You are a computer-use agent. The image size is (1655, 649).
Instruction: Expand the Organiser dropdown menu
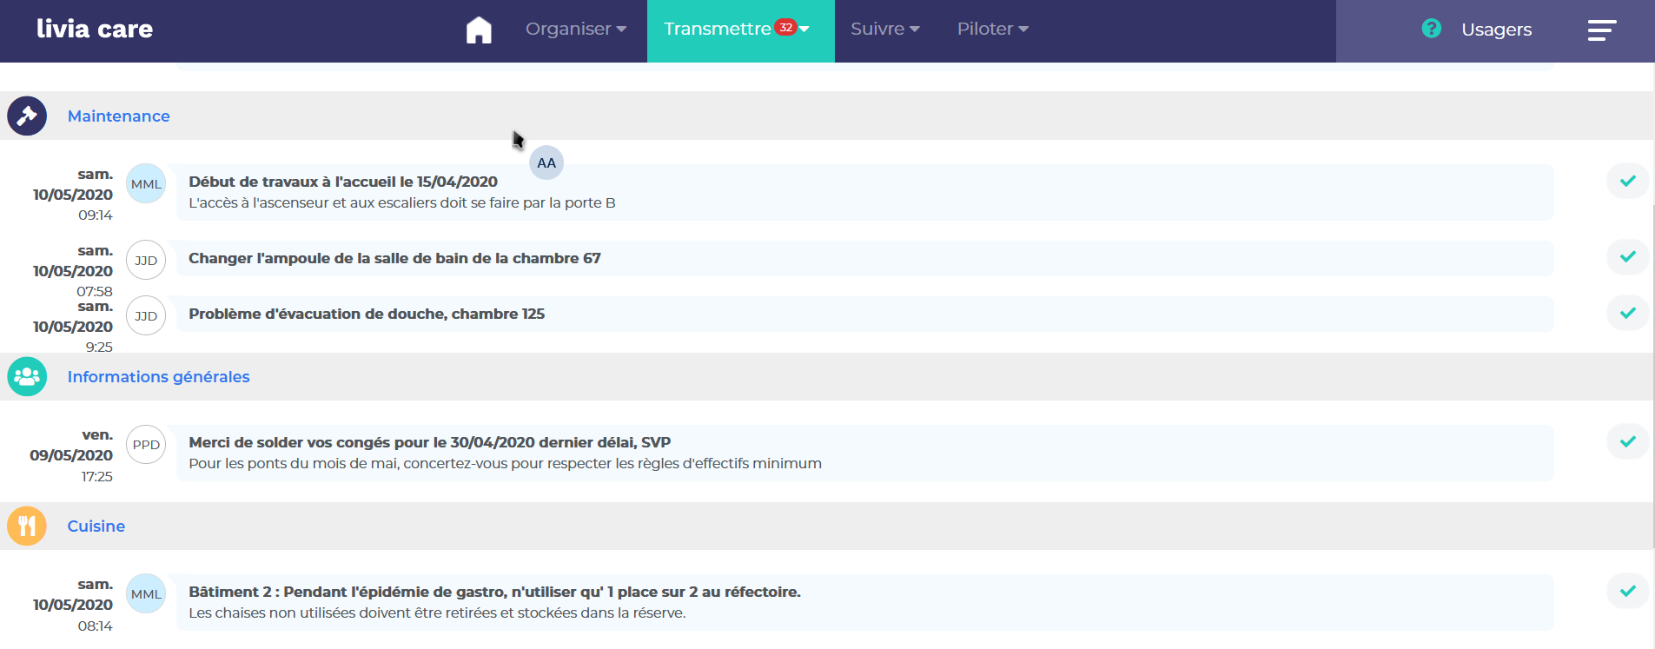point(575,29)
